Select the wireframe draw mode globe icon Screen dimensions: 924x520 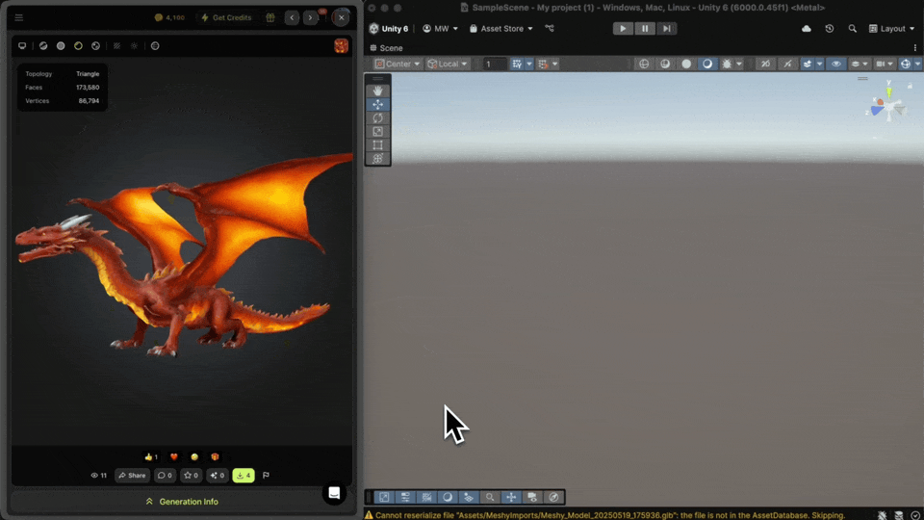644,64
